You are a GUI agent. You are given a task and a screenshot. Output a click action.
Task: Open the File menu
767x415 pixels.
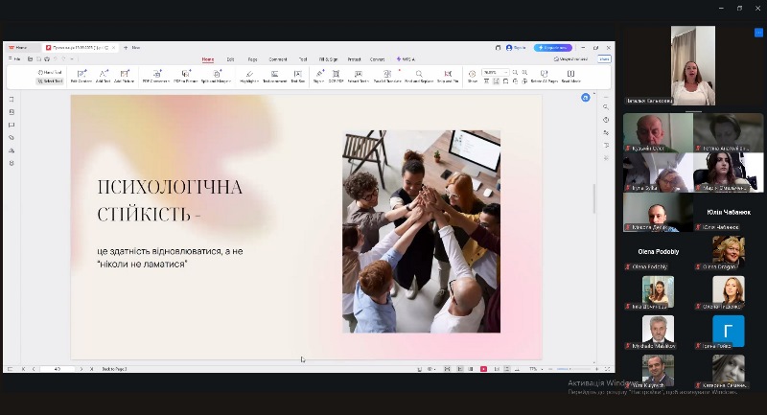click(14, 59)
